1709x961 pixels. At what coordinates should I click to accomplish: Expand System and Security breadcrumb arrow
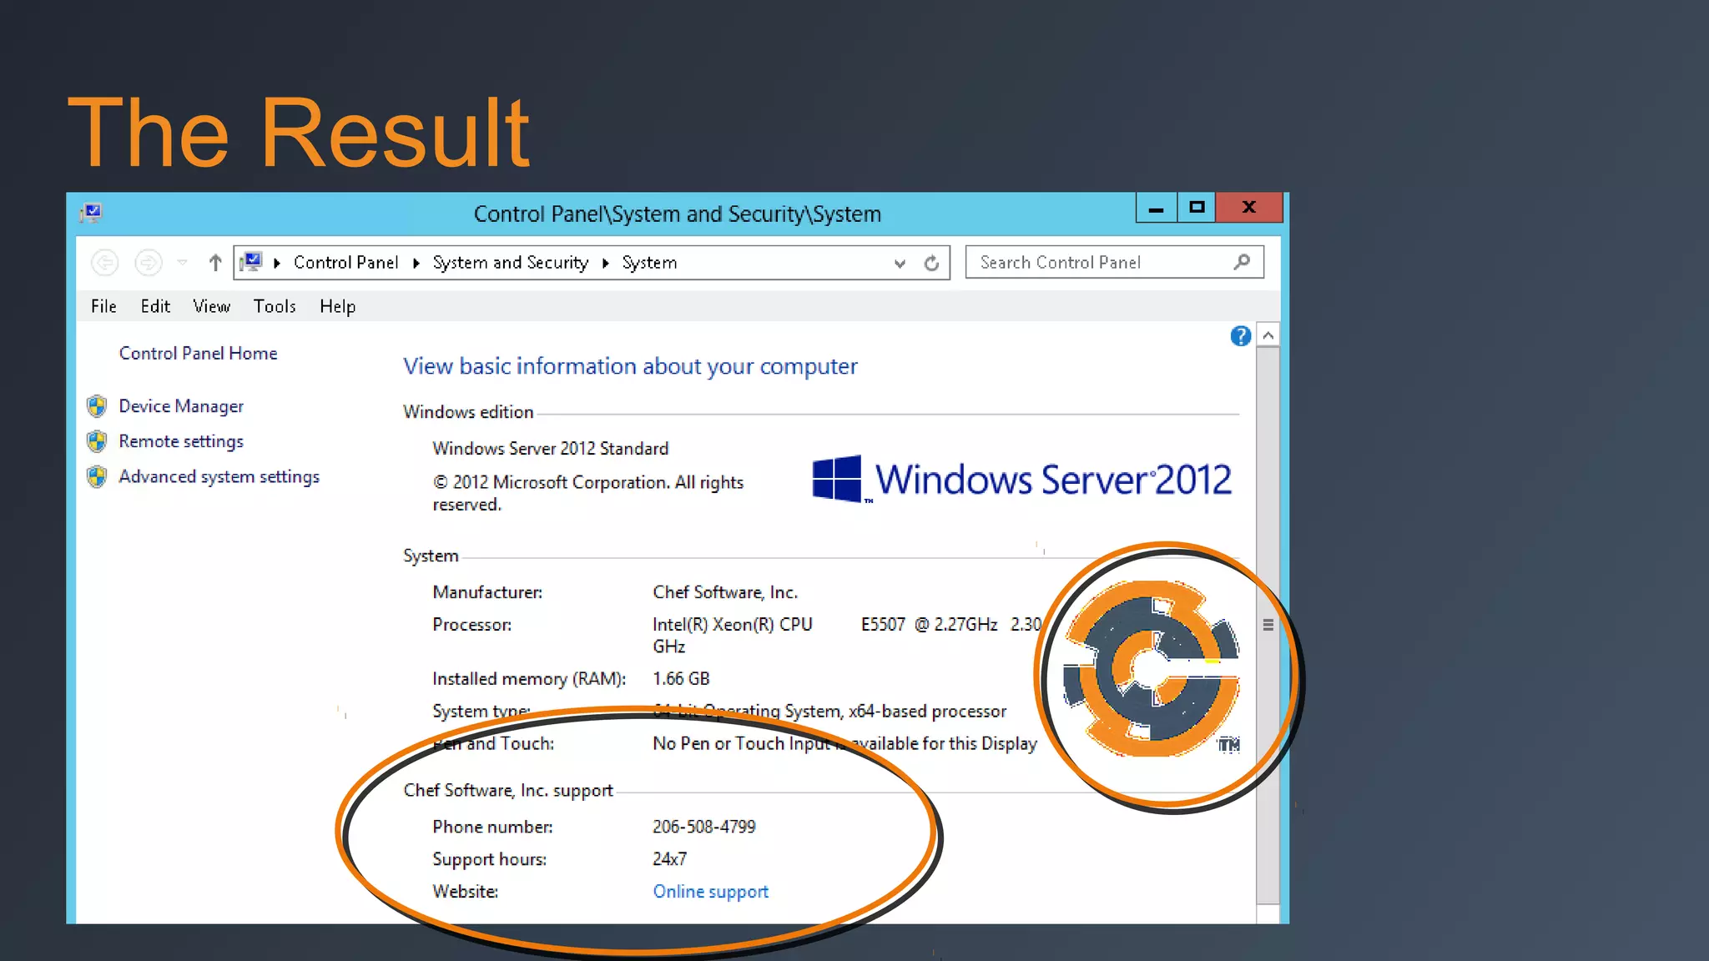click(605, 264)
